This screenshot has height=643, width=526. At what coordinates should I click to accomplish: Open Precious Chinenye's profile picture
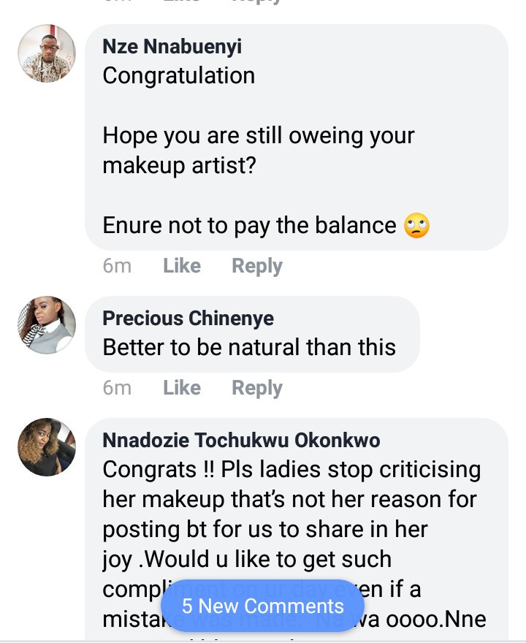coord(47,325)
